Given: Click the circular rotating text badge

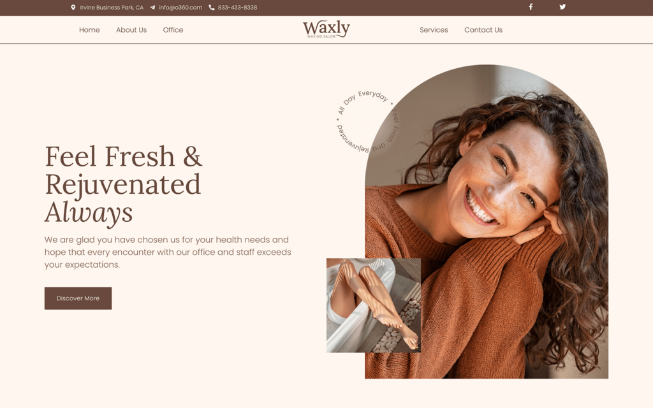Looking at the screenshot, I should click(368, 121).
